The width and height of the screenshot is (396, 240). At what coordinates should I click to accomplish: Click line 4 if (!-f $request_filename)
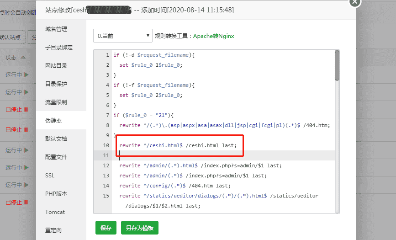pyautogui.click(x=154, y=85)
